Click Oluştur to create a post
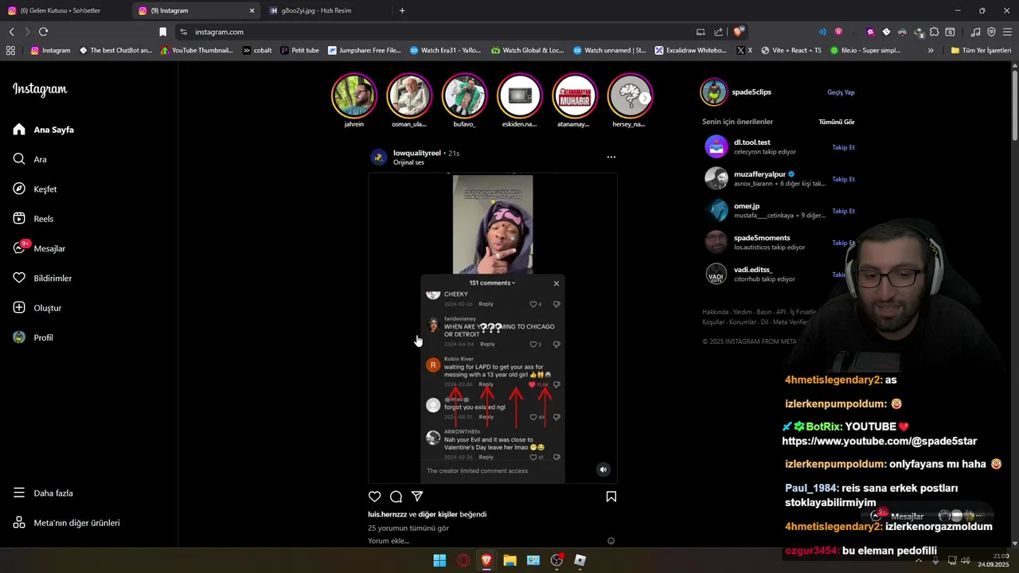Image resolution: width=1019 pixels, height=573 pixels. click(x=37, y=307)
